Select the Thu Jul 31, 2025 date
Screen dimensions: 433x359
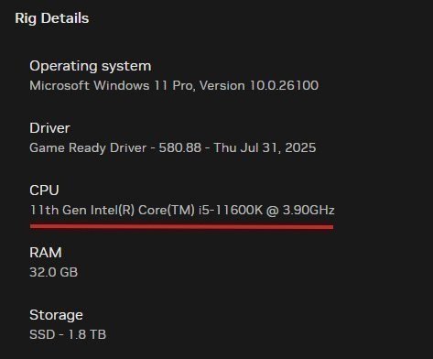[265, 147]
